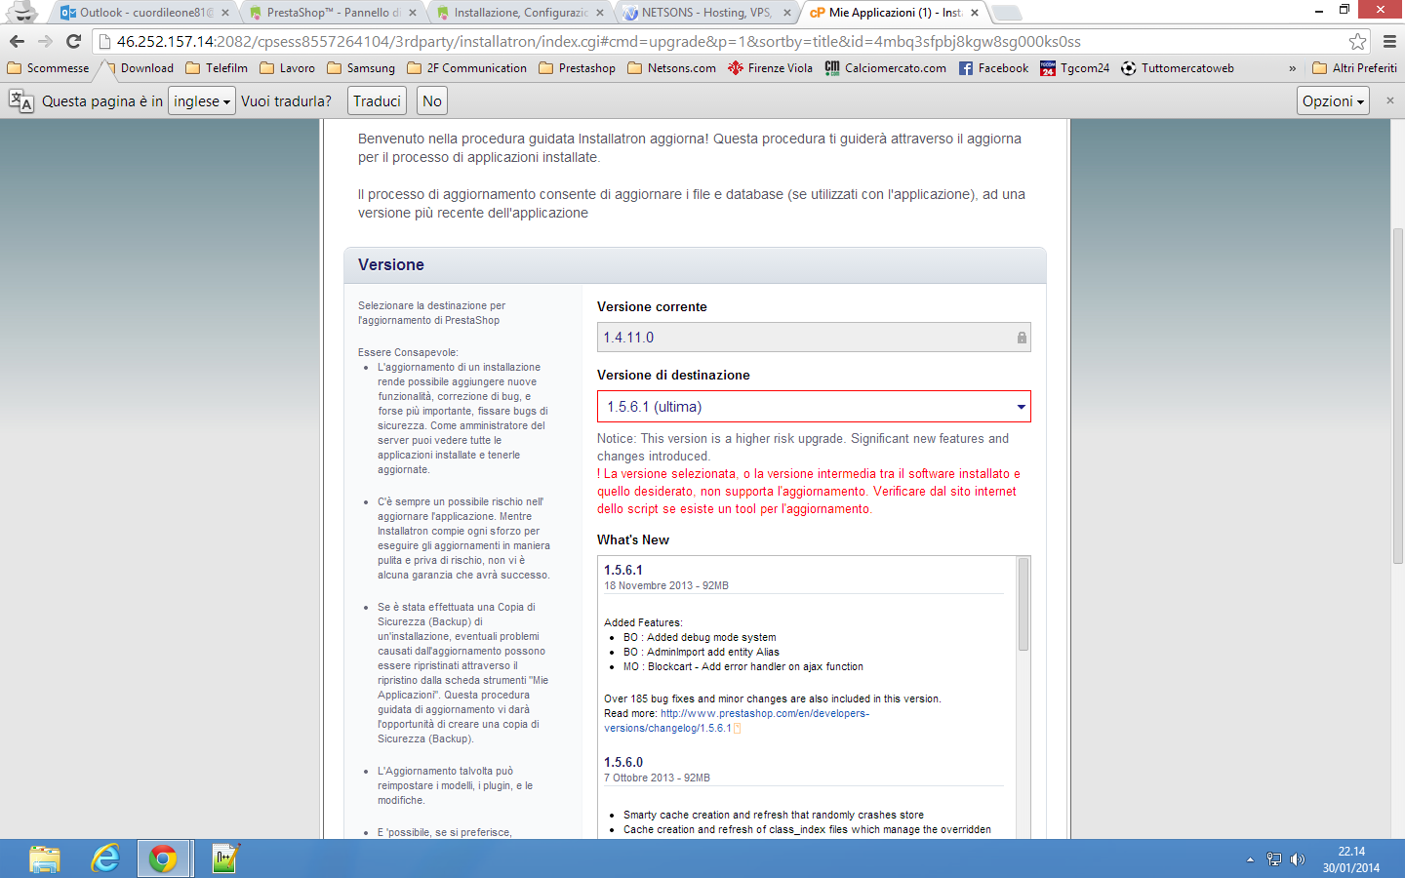Screen dimensions: 1405x878
Task: Click the translate icon in the translation bar
Action: click(20, 101)
